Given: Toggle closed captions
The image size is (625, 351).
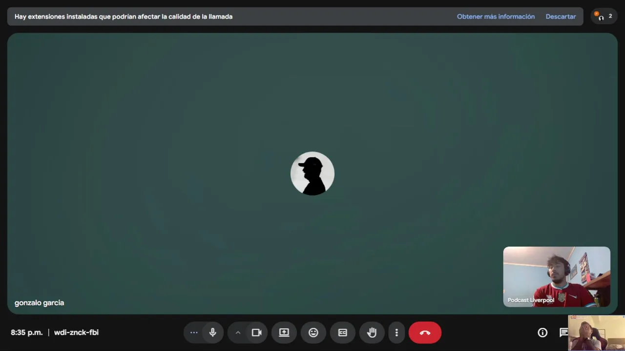Looking at the screenshot, I should [x=343, y=332].
